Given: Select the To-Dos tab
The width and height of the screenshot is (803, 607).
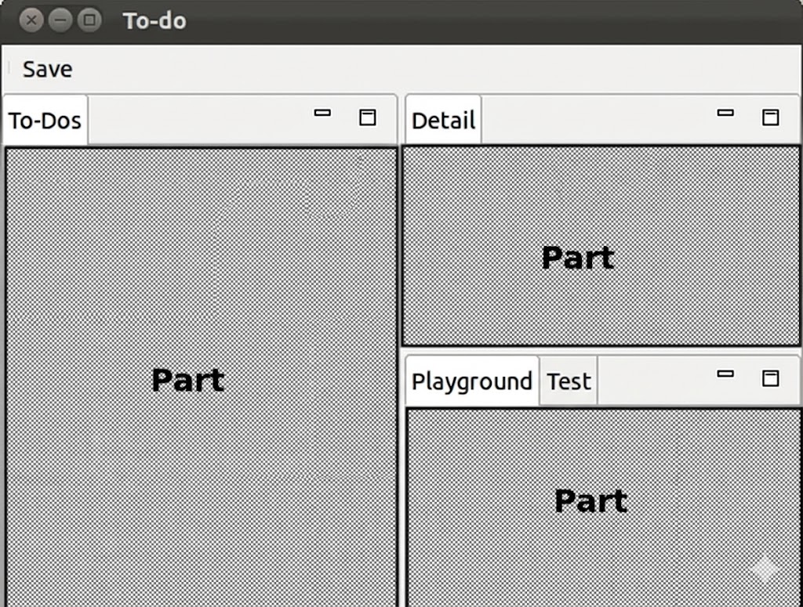Looking at the screenshot, I should coord(45,121).
